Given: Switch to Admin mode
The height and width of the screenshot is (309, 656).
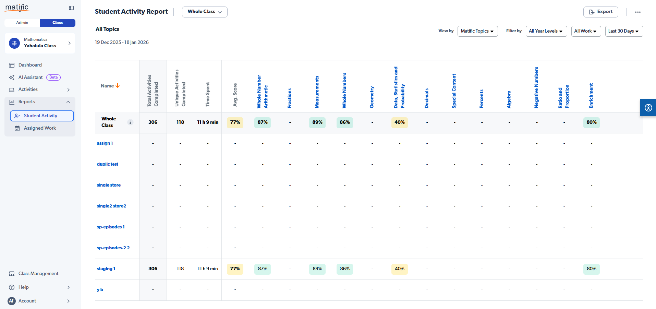Looking at the screenshot, I should tap(22, 23).
